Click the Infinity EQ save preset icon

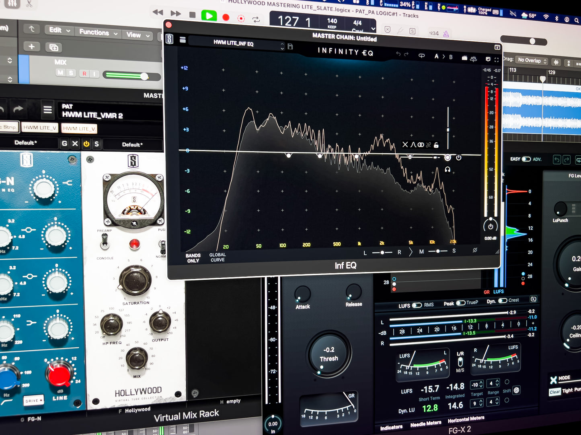pos(290,47)
